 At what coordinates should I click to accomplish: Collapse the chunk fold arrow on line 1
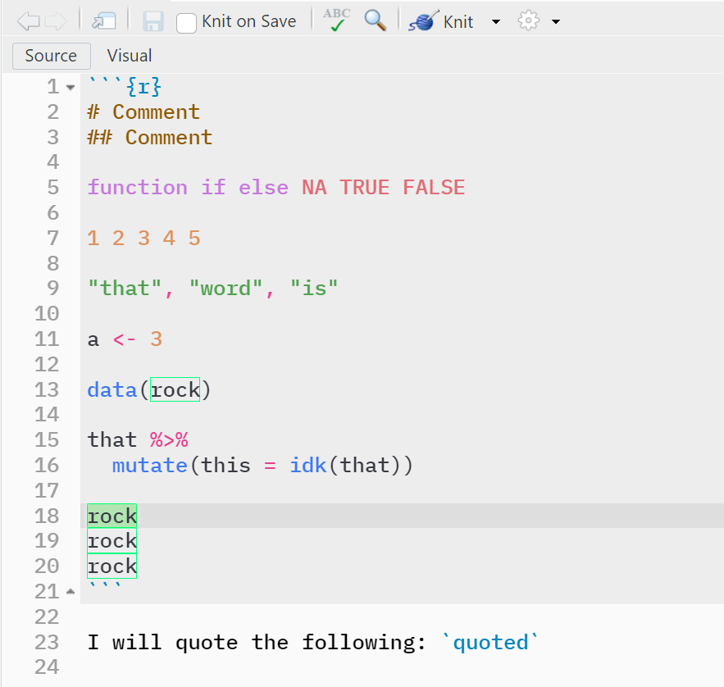click(x=71, y=87)
